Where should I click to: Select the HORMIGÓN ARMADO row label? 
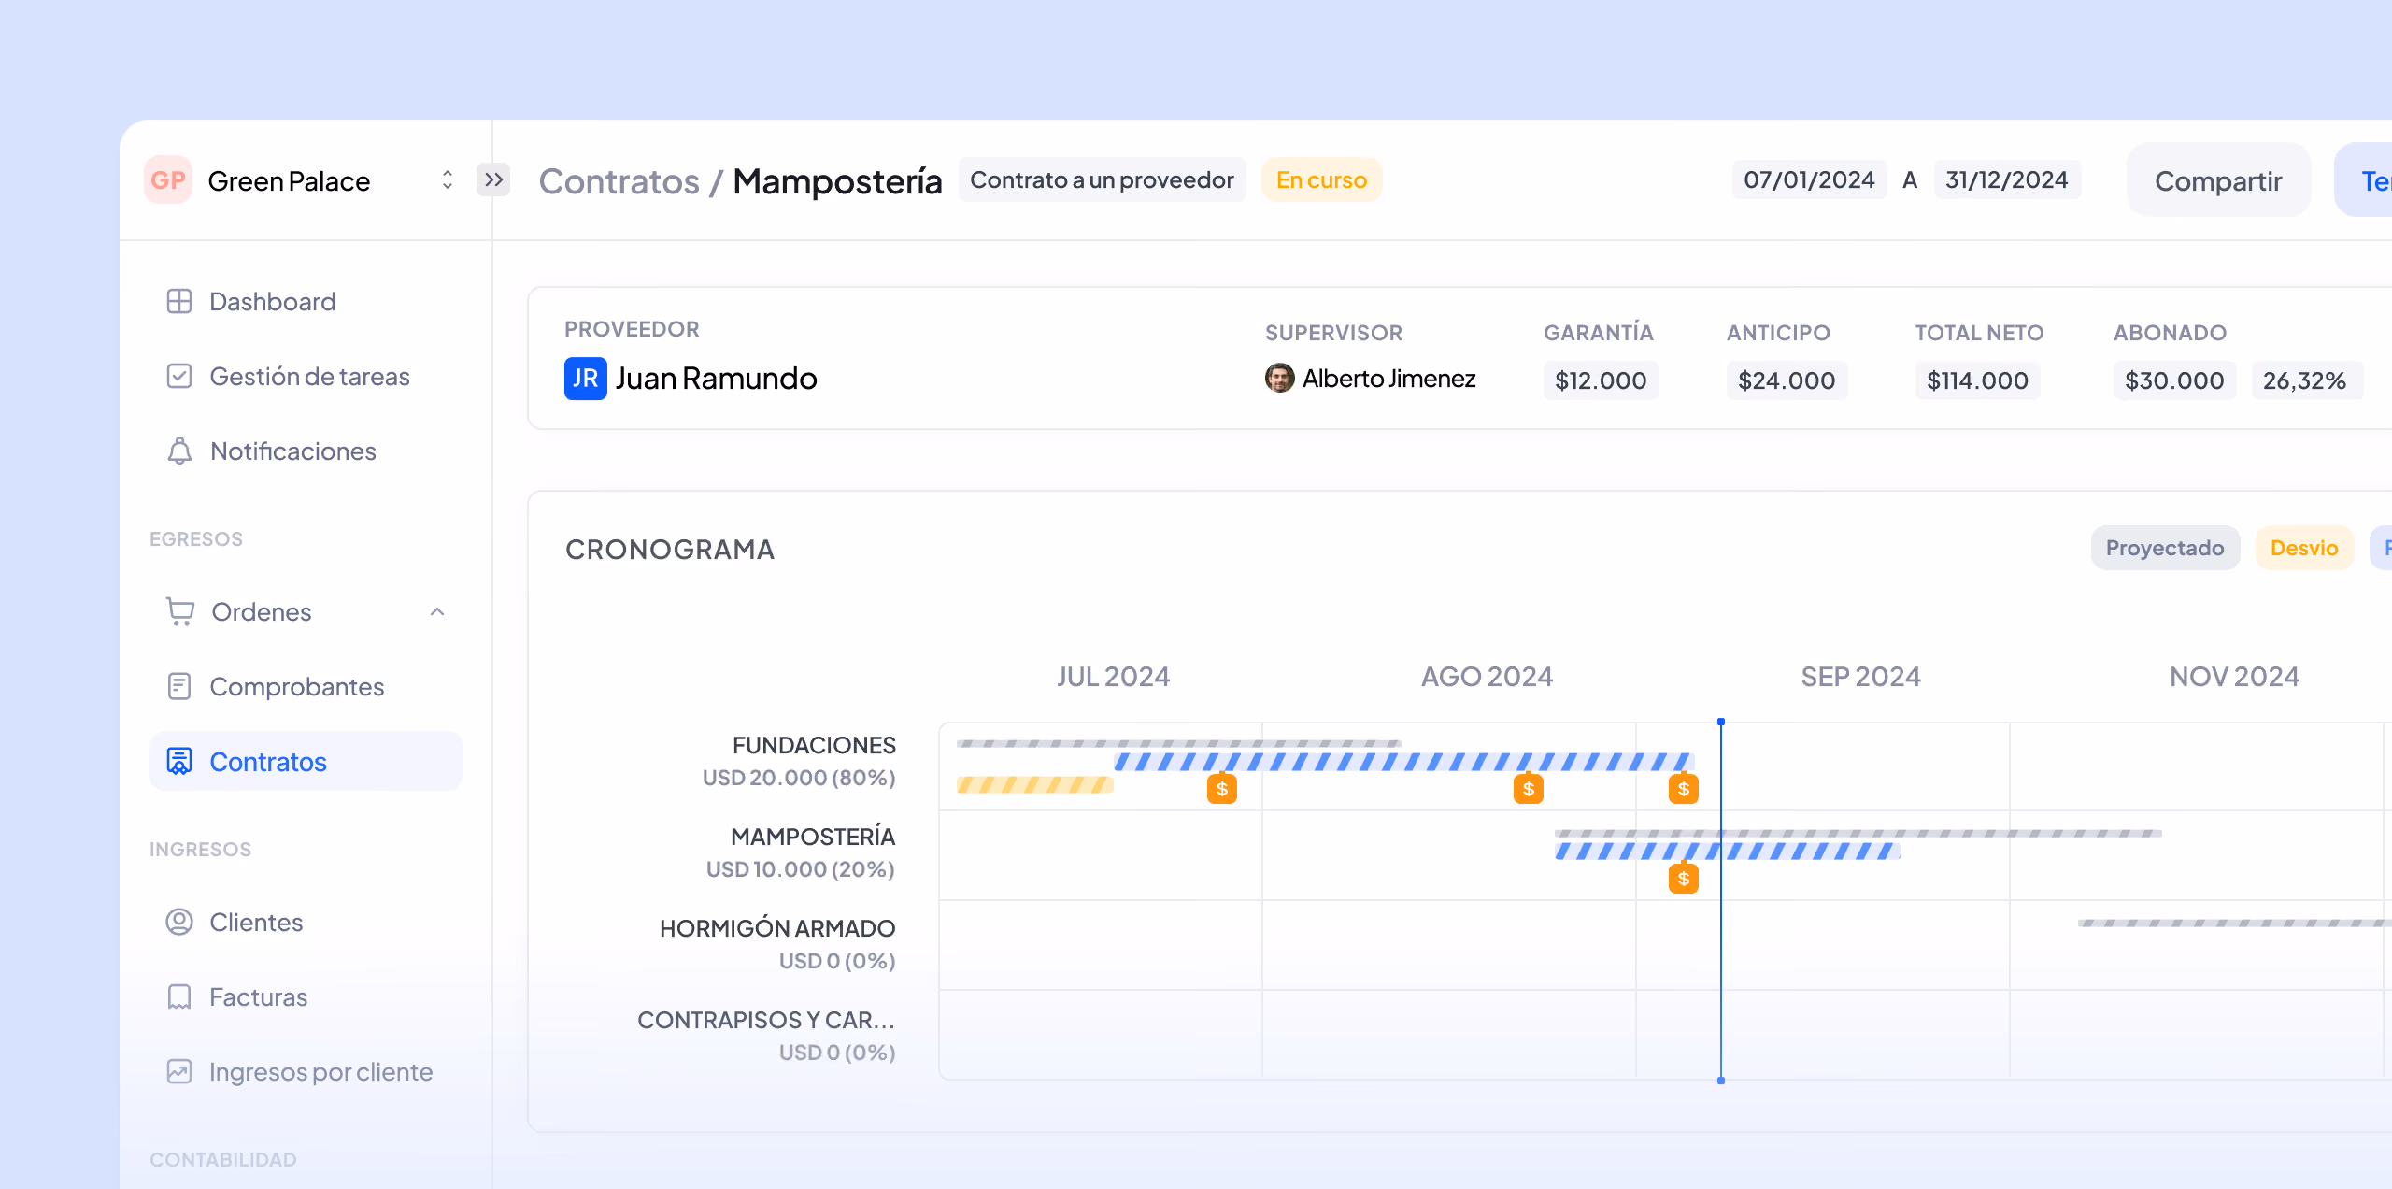777,928
